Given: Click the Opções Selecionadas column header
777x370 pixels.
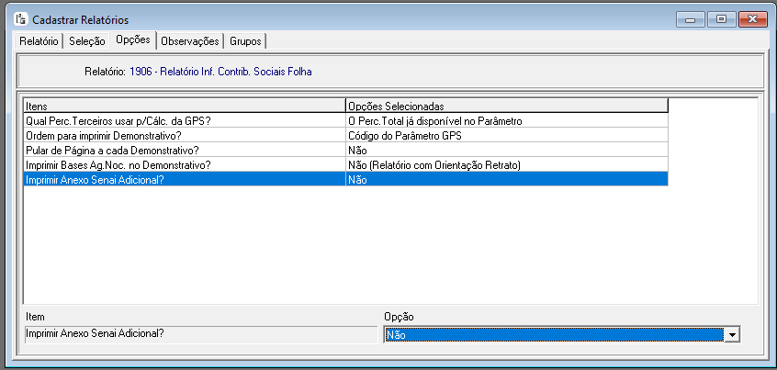Looking at the screenshot, I should point(506,106).
